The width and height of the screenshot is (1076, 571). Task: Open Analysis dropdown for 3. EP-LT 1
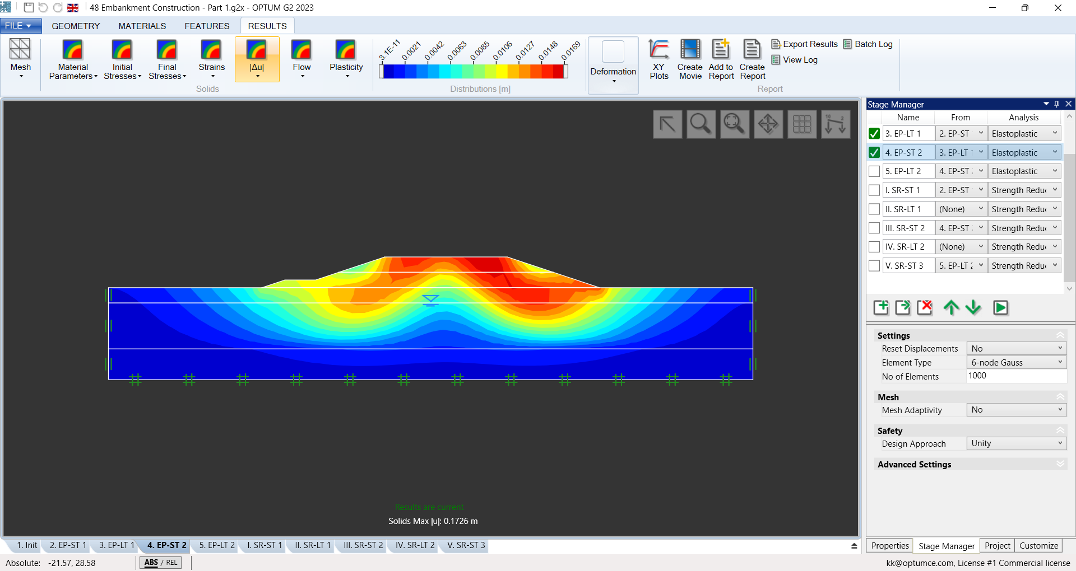(x=1024, y=134)
